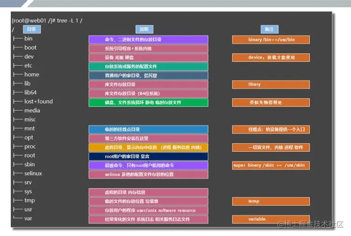
Task: Select the "misc" directory entry
Action: (30, 119)
